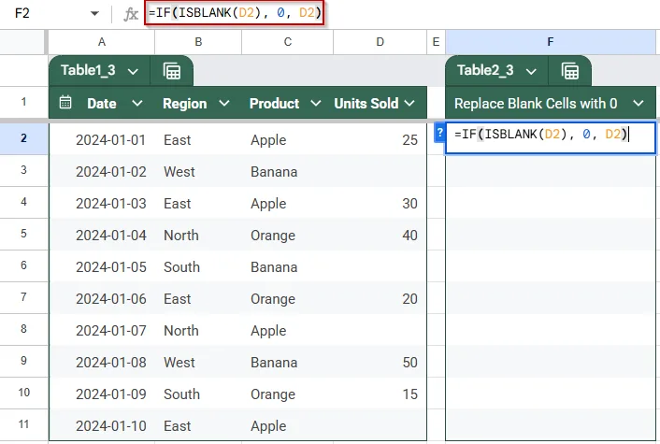Select the West cell in row 3
The width and height of the screenshot is (660, 444).
pos(198,171)
